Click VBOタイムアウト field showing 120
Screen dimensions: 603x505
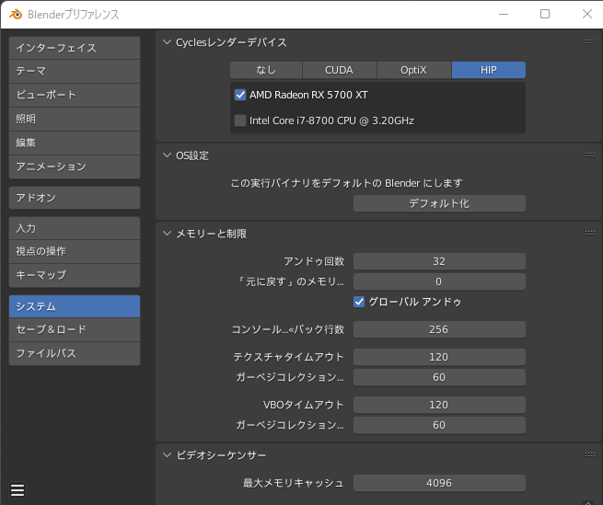pos(439,405)
